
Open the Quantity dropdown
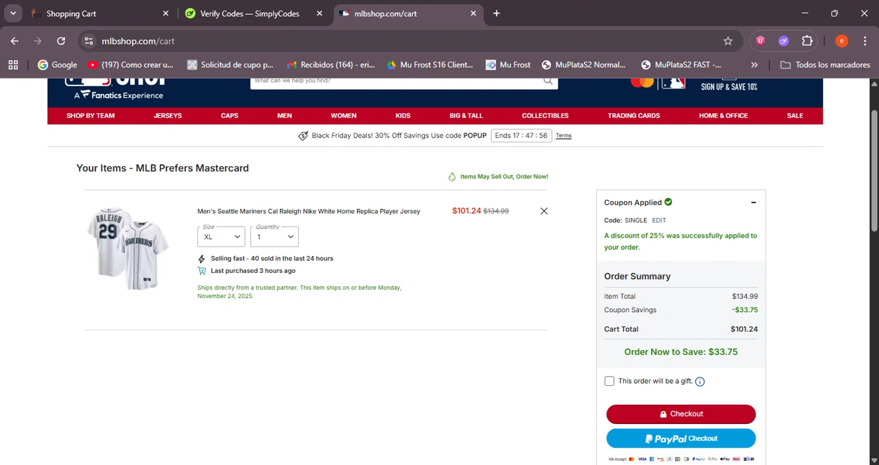[x=275, y=237]
